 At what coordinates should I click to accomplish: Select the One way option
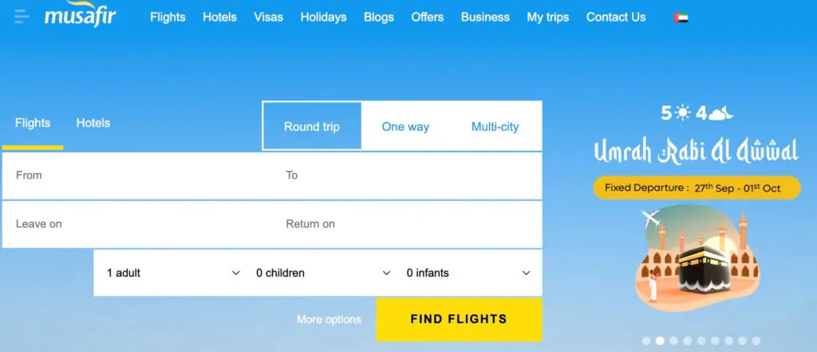[405, 126]
